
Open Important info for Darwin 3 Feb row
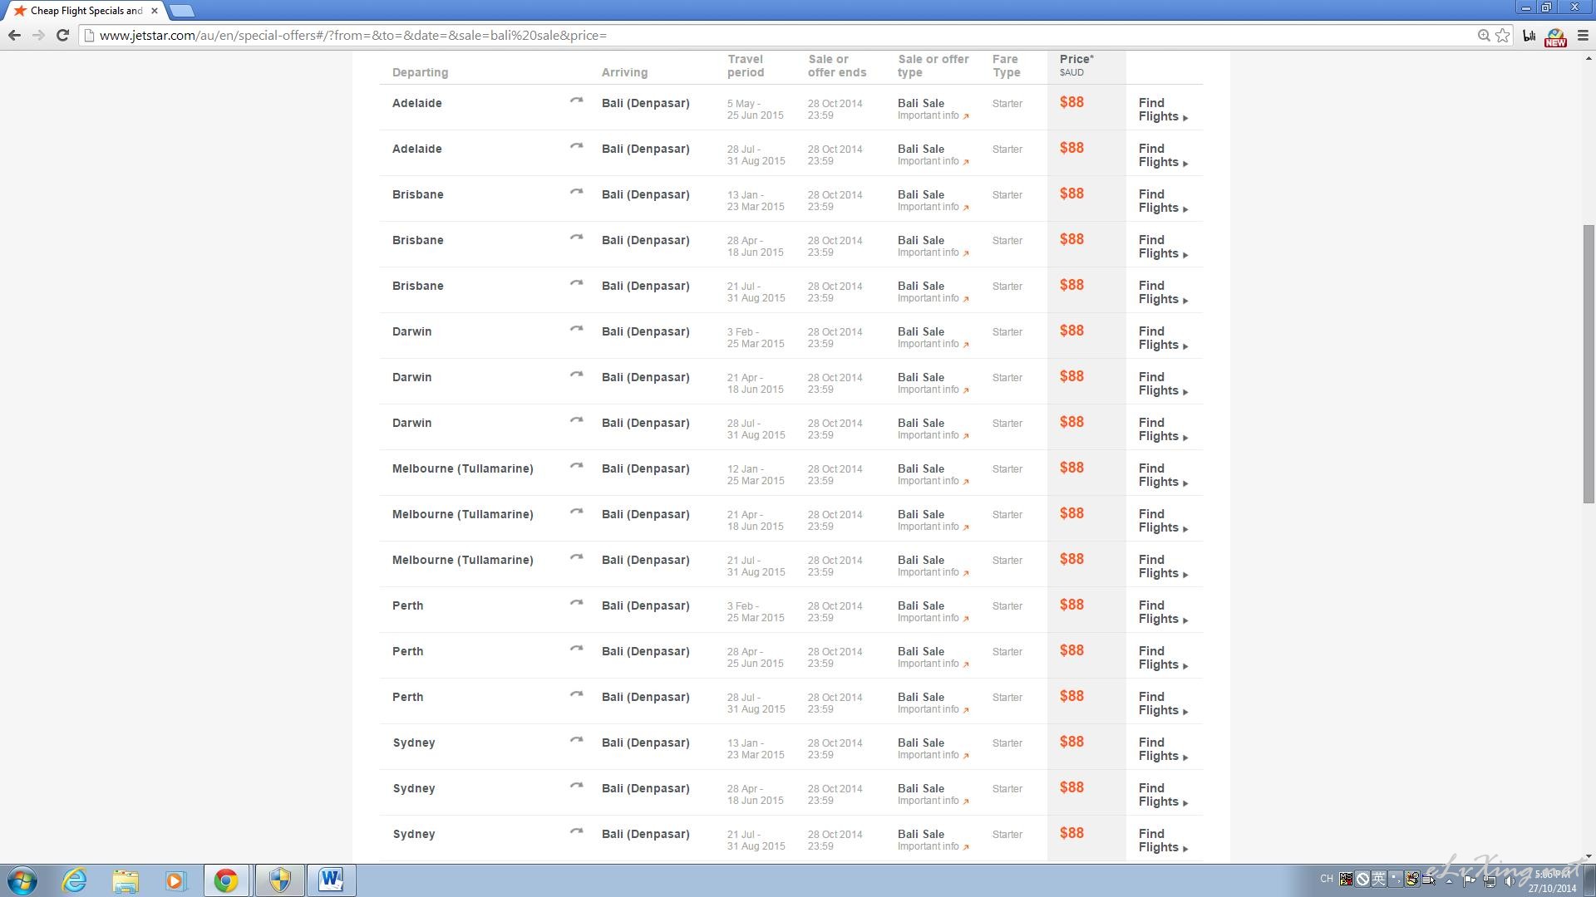[933, 344]
